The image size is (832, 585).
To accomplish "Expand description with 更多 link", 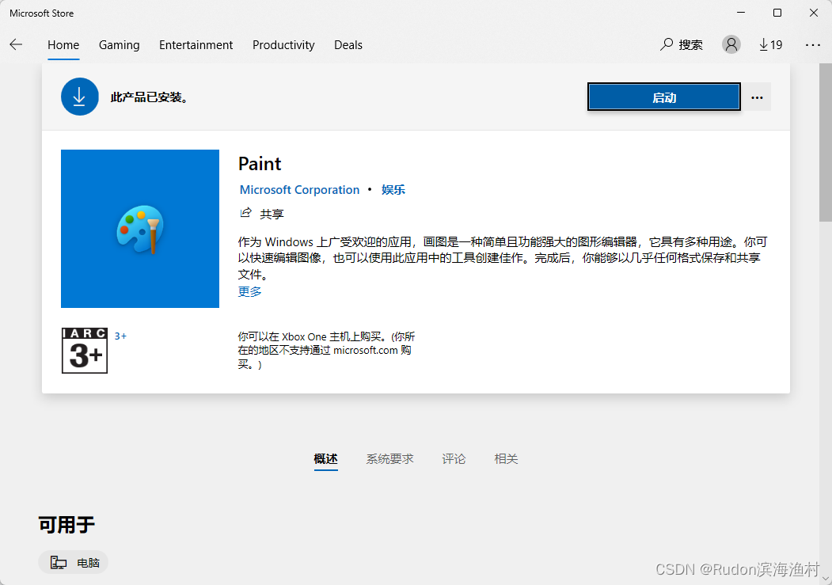I will click(x=249, y=291).
